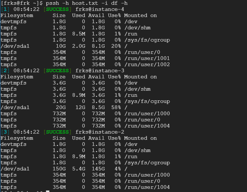Select the "20%" usage value
Screen dimensions: 247x192
point(116,46)
